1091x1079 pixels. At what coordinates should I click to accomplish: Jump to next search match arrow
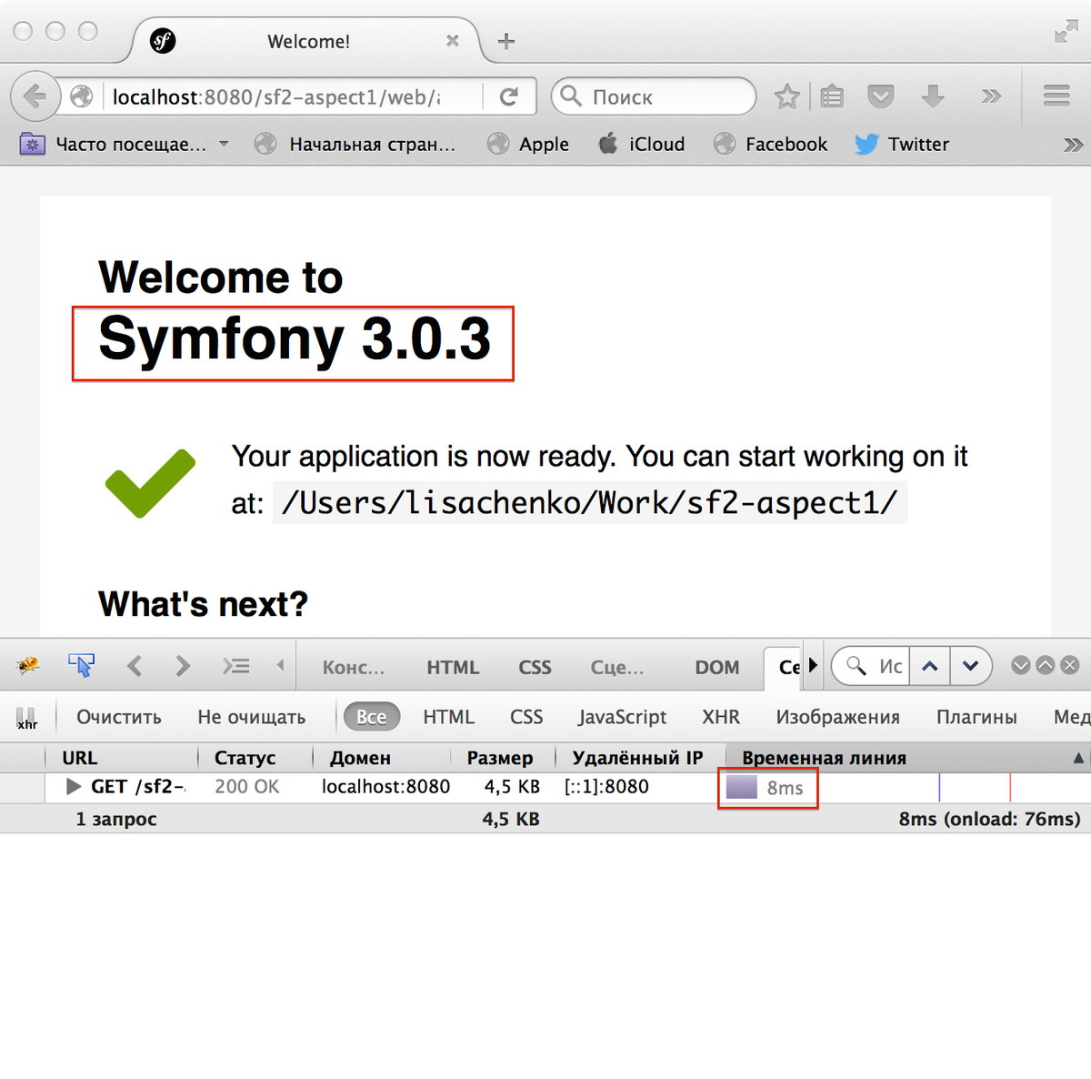pyautogui.click(x=970, y=666)
